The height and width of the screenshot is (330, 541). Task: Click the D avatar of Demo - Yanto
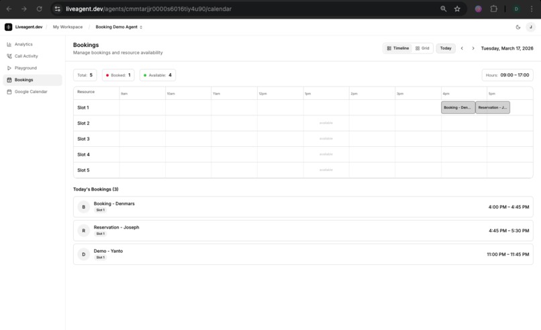pyautogui.click(x=83, y=254)
